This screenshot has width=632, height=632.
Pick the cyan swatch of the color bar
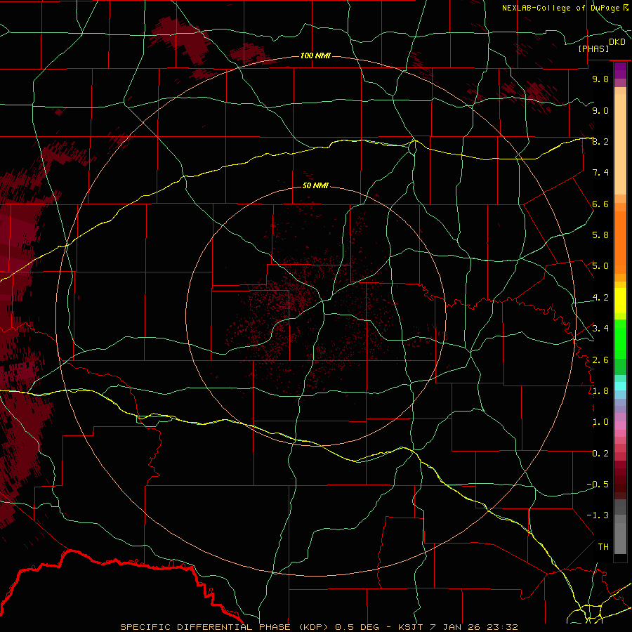(x=620, y=386)
